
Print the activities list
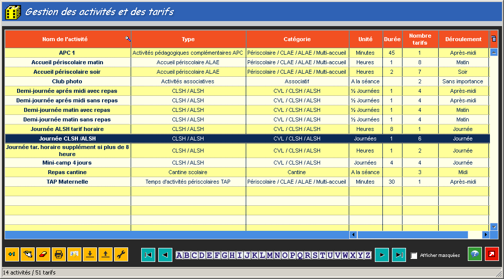click(x=59, y=254)
